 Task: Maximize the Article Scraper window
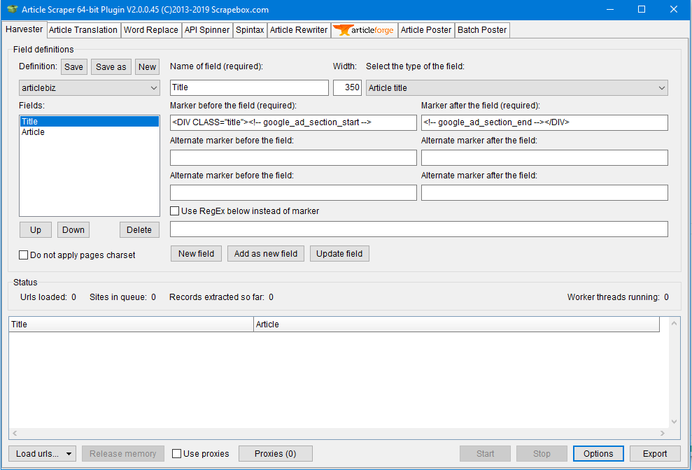coord(642,9)
